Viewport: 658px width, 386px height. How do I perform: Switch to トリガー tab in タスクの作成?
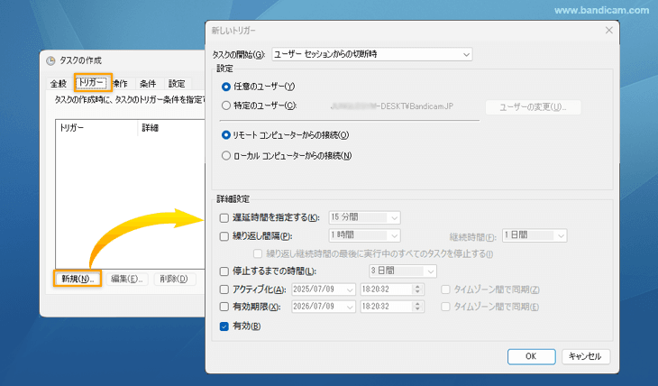click(x=92, y=83)
